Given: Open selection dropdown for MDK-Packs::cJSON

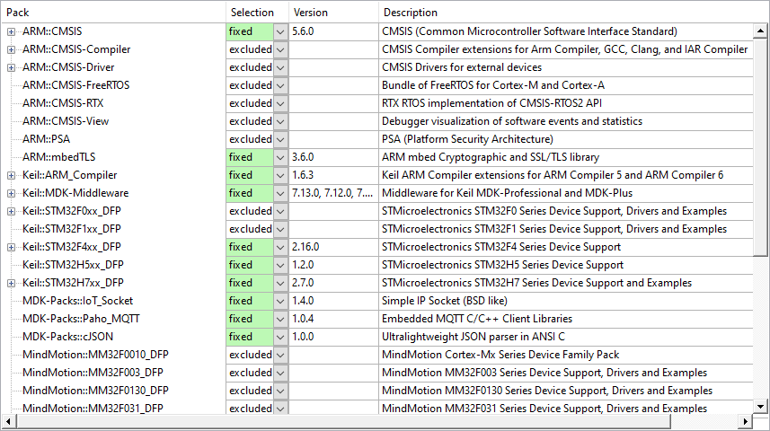Looking at the screenshot, I should (x=280, y=337).
